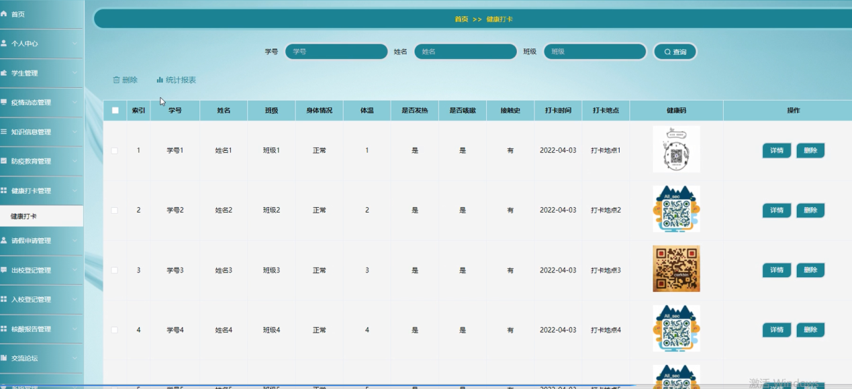Click the home icon beside 首页
Image resolution: width=852 pixels, height=389 pixels.
tap(3, 13)
